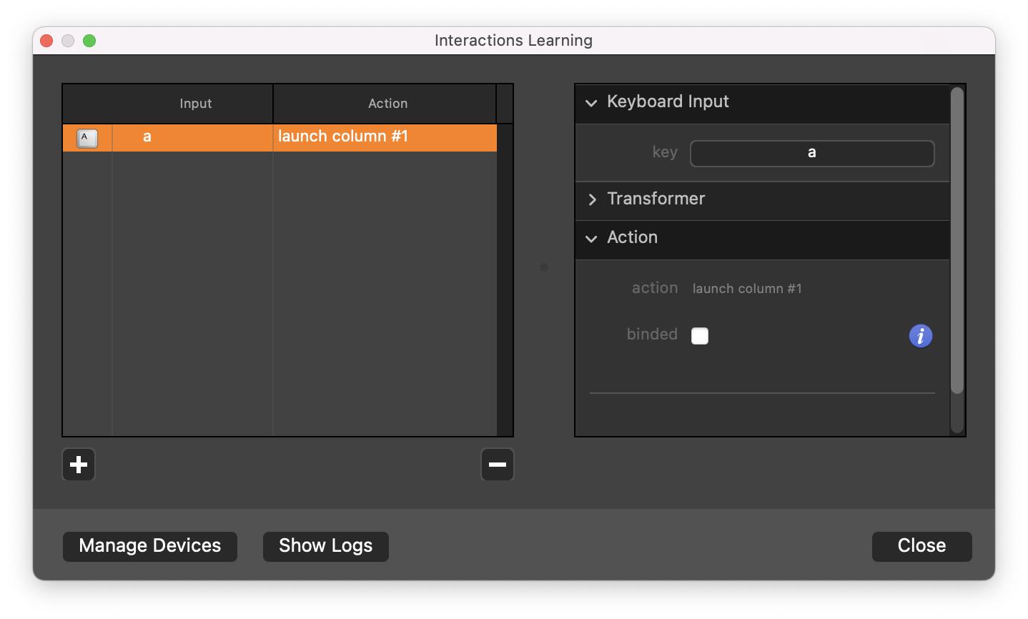Enable the binded checkbox
1028x619 pixels.
click(700, 336)
